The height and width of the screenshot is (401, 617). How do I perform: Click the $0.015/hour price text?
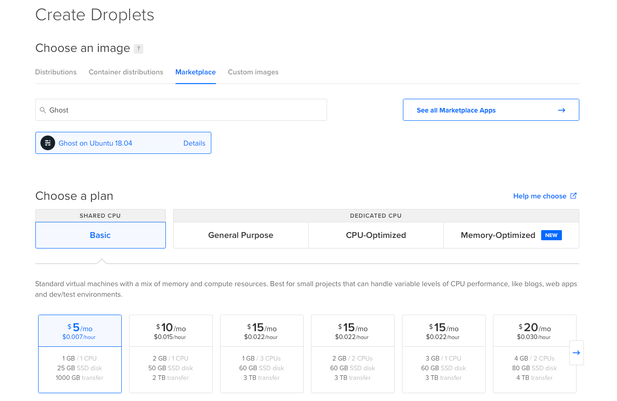(x=170, y=337)
